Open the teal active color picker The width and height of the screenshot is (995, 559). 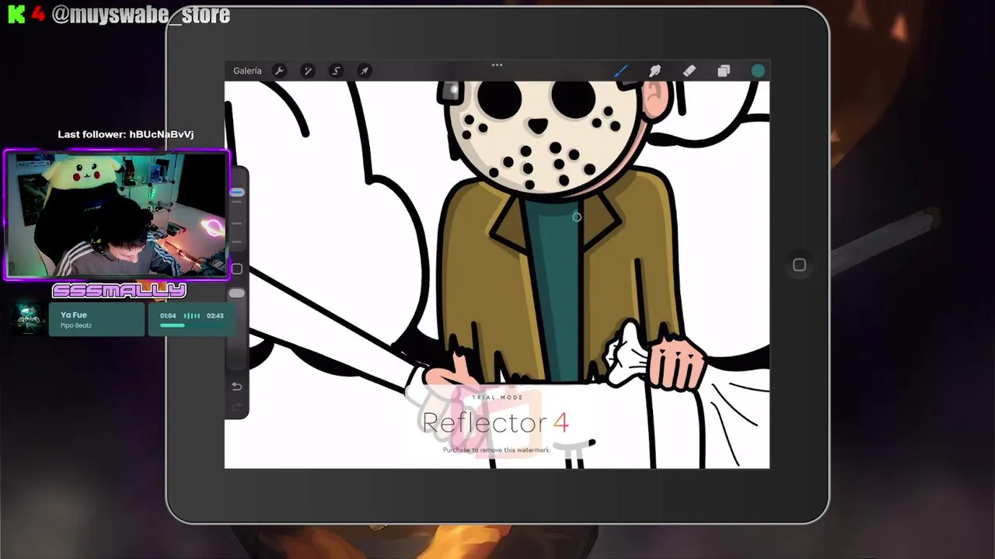pyautogui.click(x=758, y=71)
